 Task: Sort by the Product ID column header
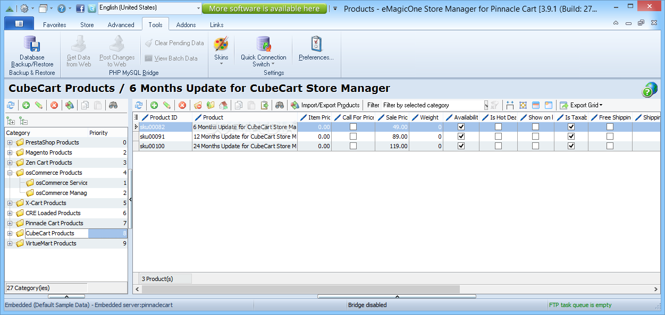tap(165, 117)
